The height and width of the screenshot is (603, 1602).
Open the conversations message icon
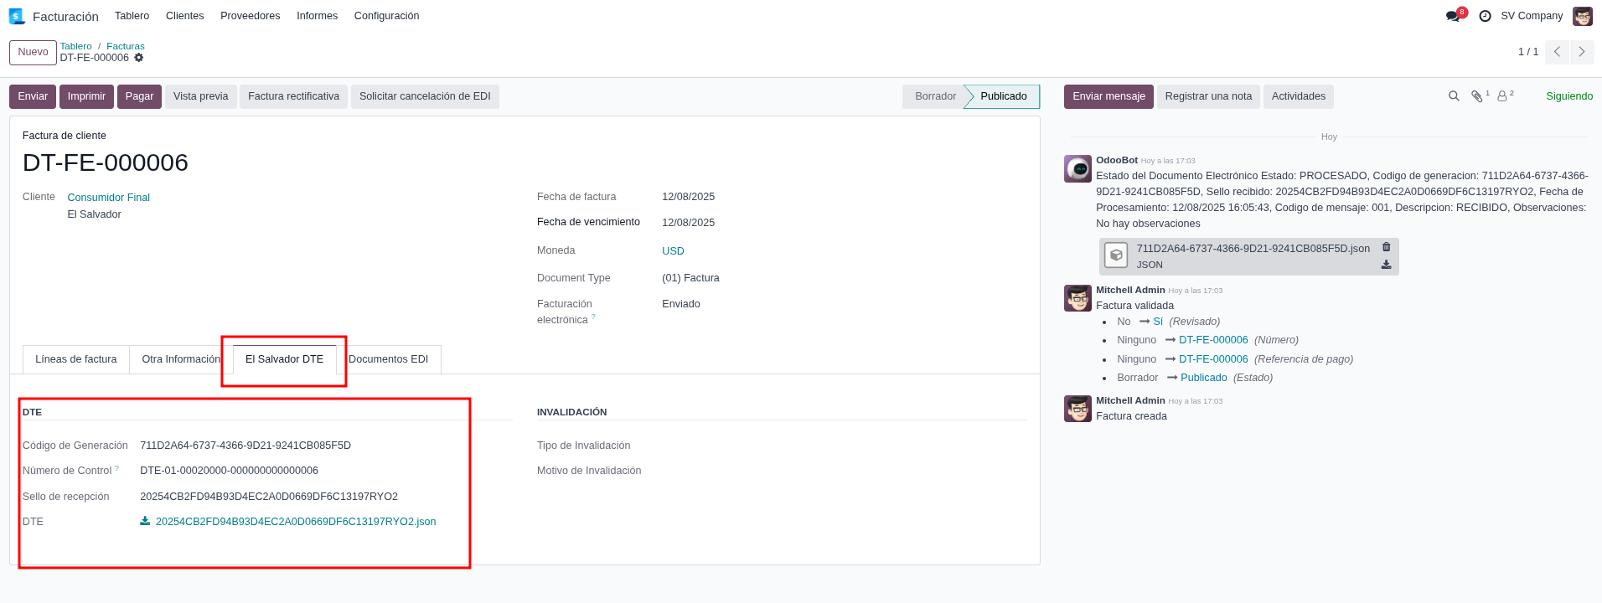click(1453, 16)
